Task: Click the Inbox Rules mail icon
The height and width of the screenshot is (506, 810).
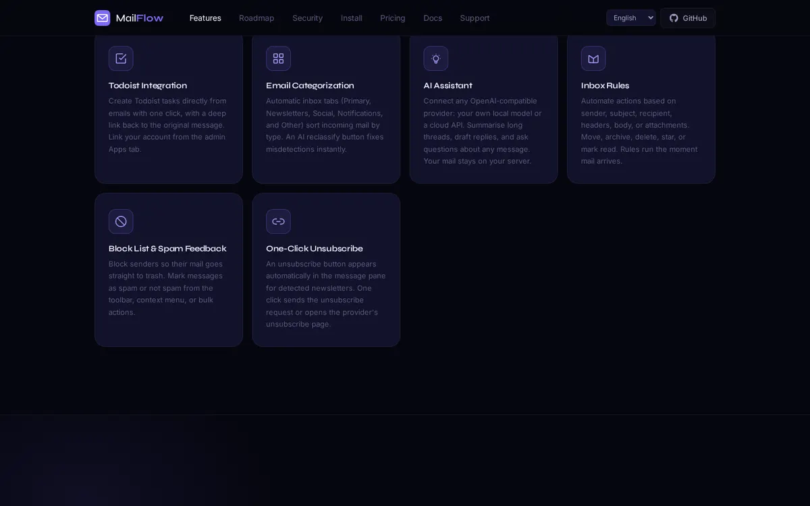Action: pyautogui.click(x=593, y=59)
